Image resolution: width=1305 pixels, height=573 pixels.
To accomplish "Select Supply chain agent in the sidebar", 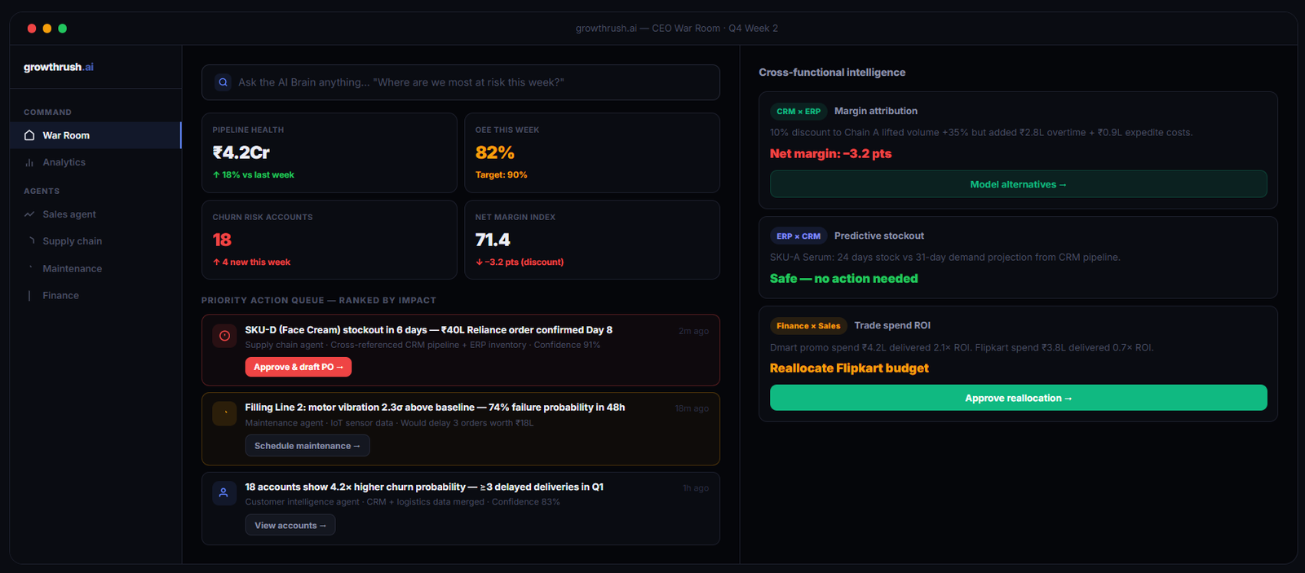I will pyautogui.click(x=95, y=241).
